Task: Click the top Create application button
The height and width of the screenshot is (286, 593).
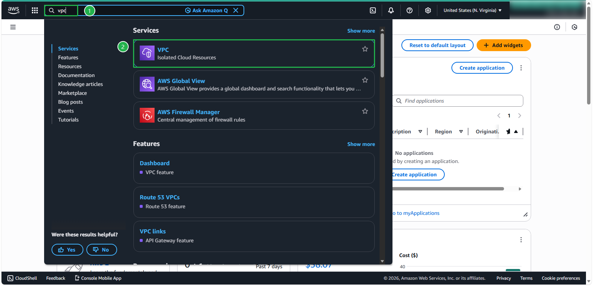Action: pos(482,68)
